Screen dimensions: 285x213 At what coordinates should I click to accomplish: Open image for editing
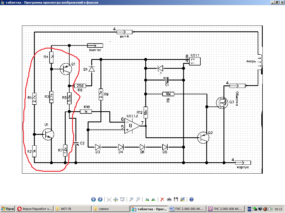pos(182,199)
